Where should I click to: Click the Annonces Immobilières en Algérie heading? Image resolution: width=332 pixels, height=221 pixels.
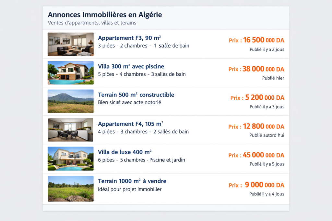tap(105, 15)
